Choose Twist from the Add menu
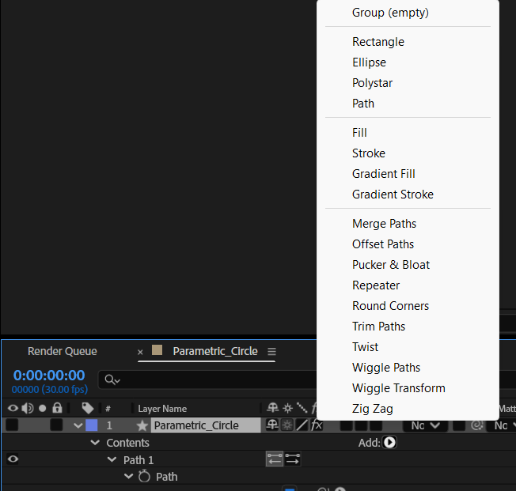Viewport: 516px width, 491px height. click(x=366, y=347)
